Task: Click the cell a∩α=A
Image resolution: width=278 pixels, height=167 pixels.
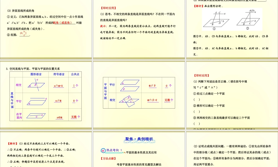Action: pos(58,86)
